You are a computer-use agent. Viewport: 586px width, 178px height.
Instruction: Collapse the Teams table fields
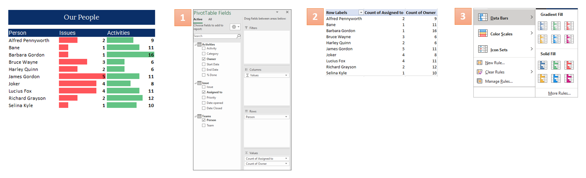click(x=195, y=116)
